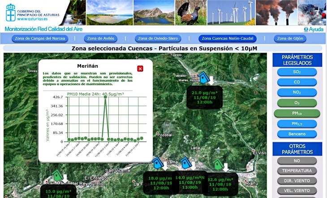This screenshot has height=198, width=327.
Task: Select Zona Cuencas Nalón-Caudal tab
Action: pyautogui.click(x=228, y=38)
